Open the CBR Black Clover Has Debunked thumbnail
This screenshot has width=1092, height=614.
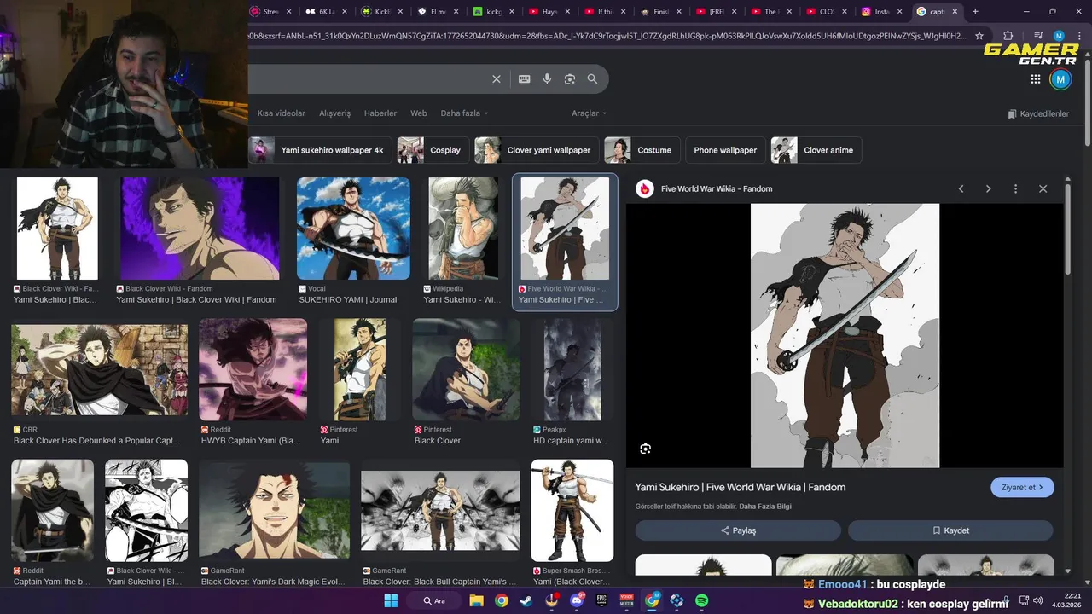(x=99, y=368)
